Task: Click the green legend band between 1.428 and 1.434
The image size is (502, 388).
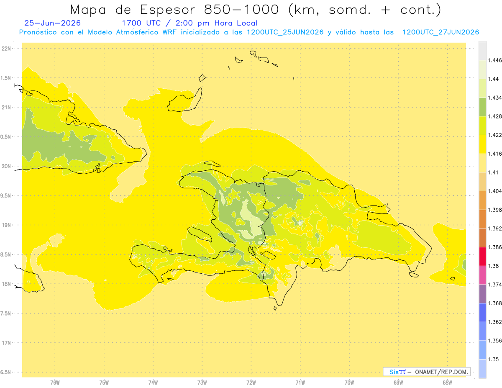Action: (482, 107)
